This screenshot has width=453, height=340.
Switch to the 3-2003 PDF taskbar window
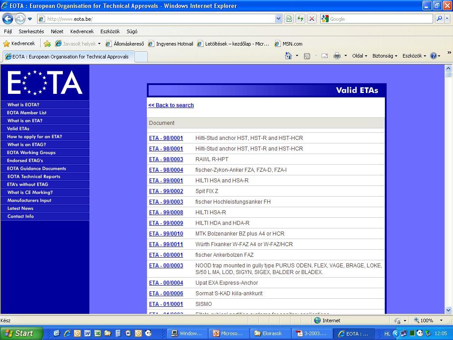[x=312, y=333]
